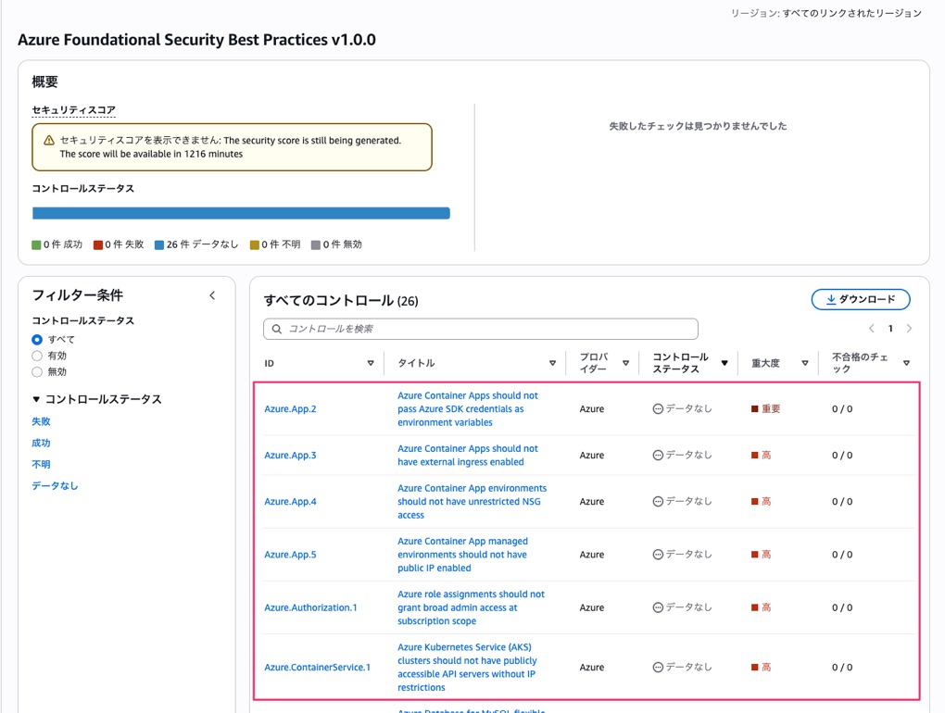
Task: Open the Azure.App.4 control ID link
Action: tap(290, 502)
